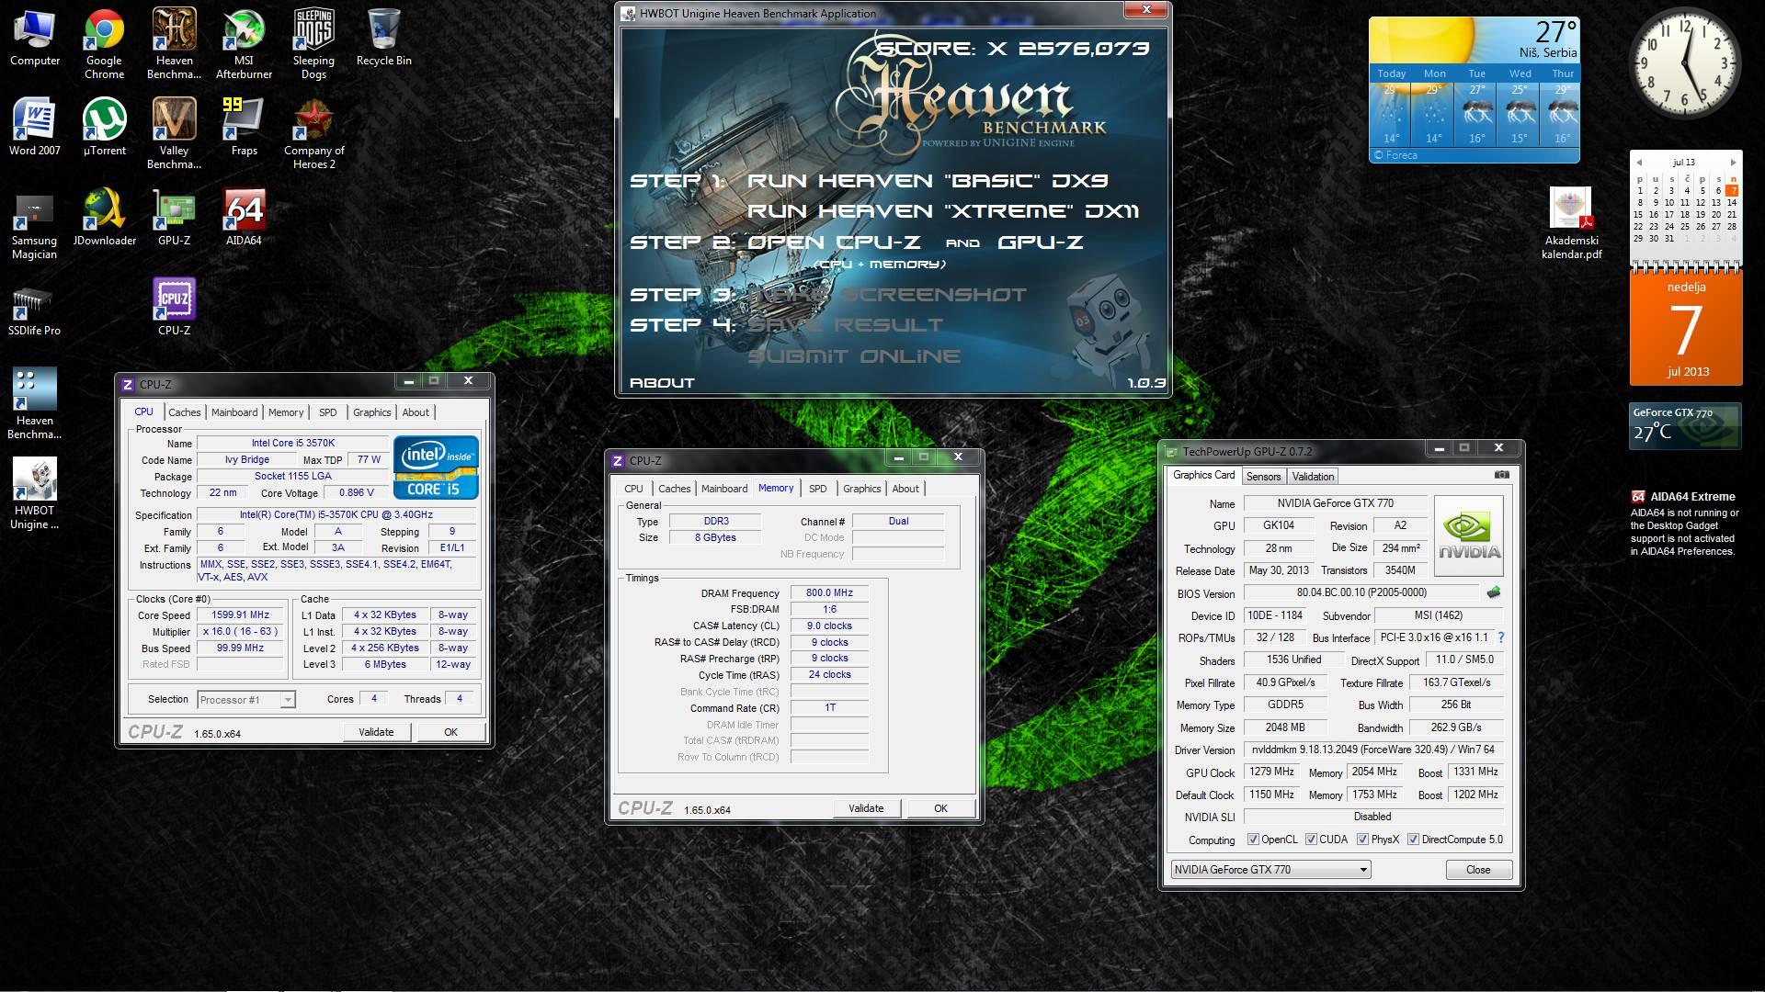
Task: Launch MSI Afterburner shortcut
Action: pos(244,44)
